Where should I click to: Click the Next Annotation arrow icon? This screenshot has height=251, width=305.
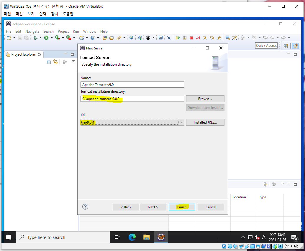point(243,38)
